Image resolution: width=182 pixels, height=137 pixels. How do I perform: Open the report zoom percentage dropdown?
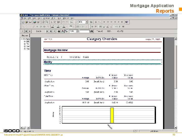coord(77,31)
